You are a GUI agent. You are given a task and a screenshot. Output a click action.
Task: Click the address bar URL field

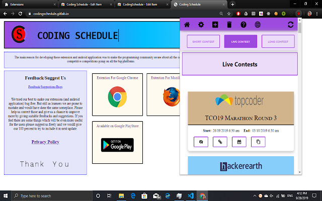[x=123, y=14]
